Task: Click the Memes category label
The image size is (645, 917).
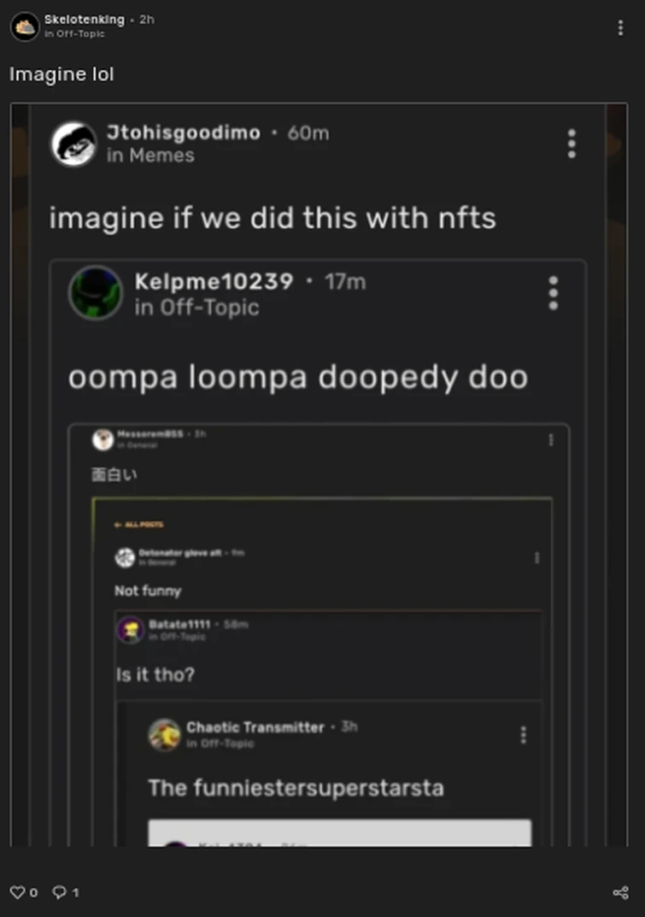Action: (150, 156)
